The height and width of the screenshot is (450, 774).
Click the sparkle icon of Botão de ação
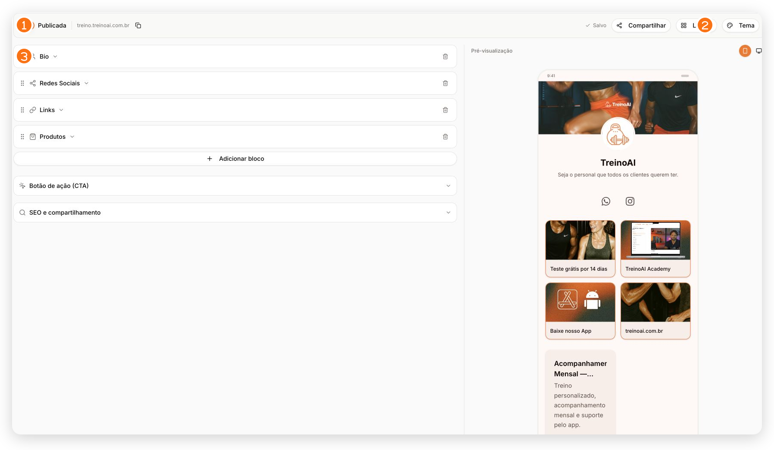[22, 186]
